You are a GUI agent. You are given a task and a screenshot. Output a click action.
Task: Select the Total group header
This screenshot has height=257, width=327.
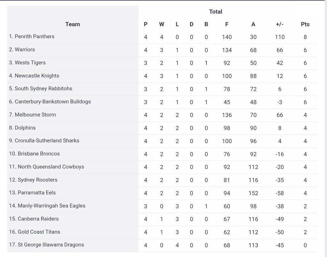click(216, 12)
